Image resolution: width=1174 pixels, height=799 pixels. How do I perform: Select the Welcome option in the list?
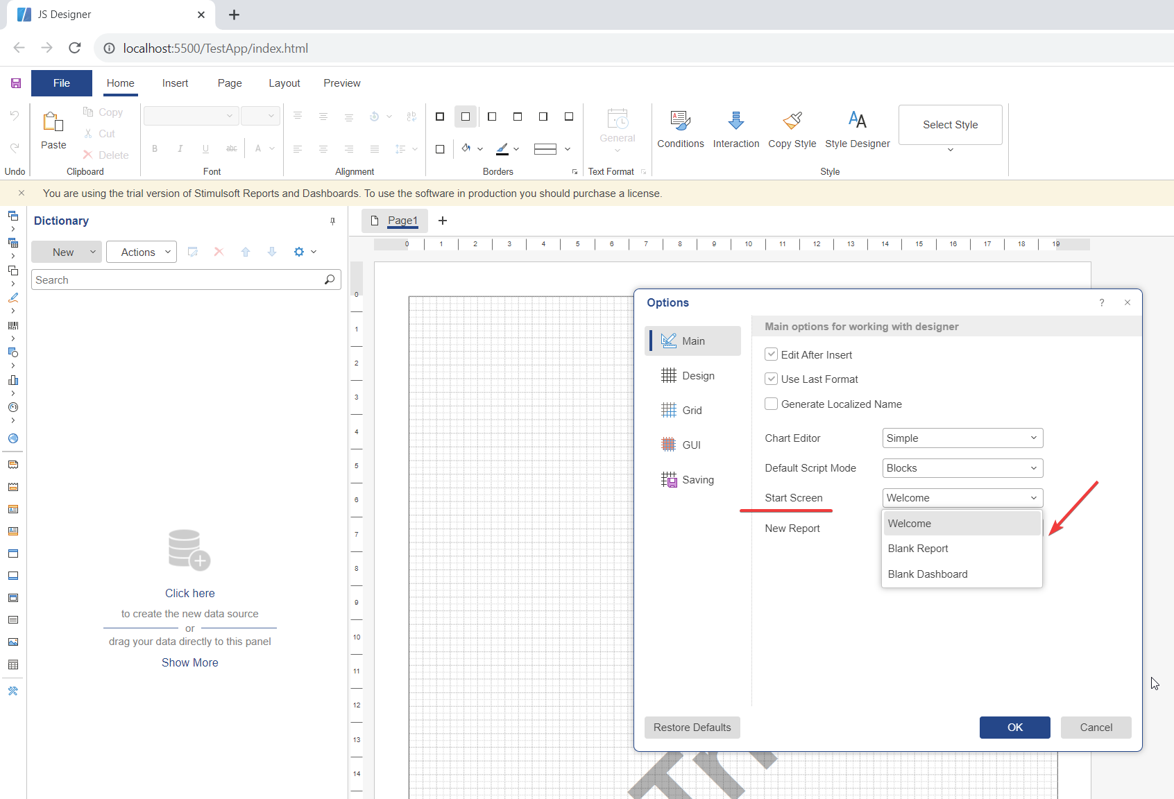point(962,524)
